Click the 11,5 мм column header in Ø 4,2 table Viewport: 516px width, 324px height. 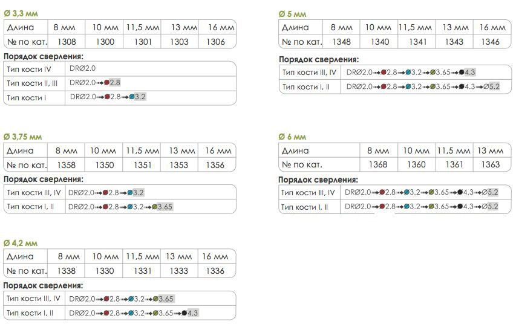(x=143, y=256)
